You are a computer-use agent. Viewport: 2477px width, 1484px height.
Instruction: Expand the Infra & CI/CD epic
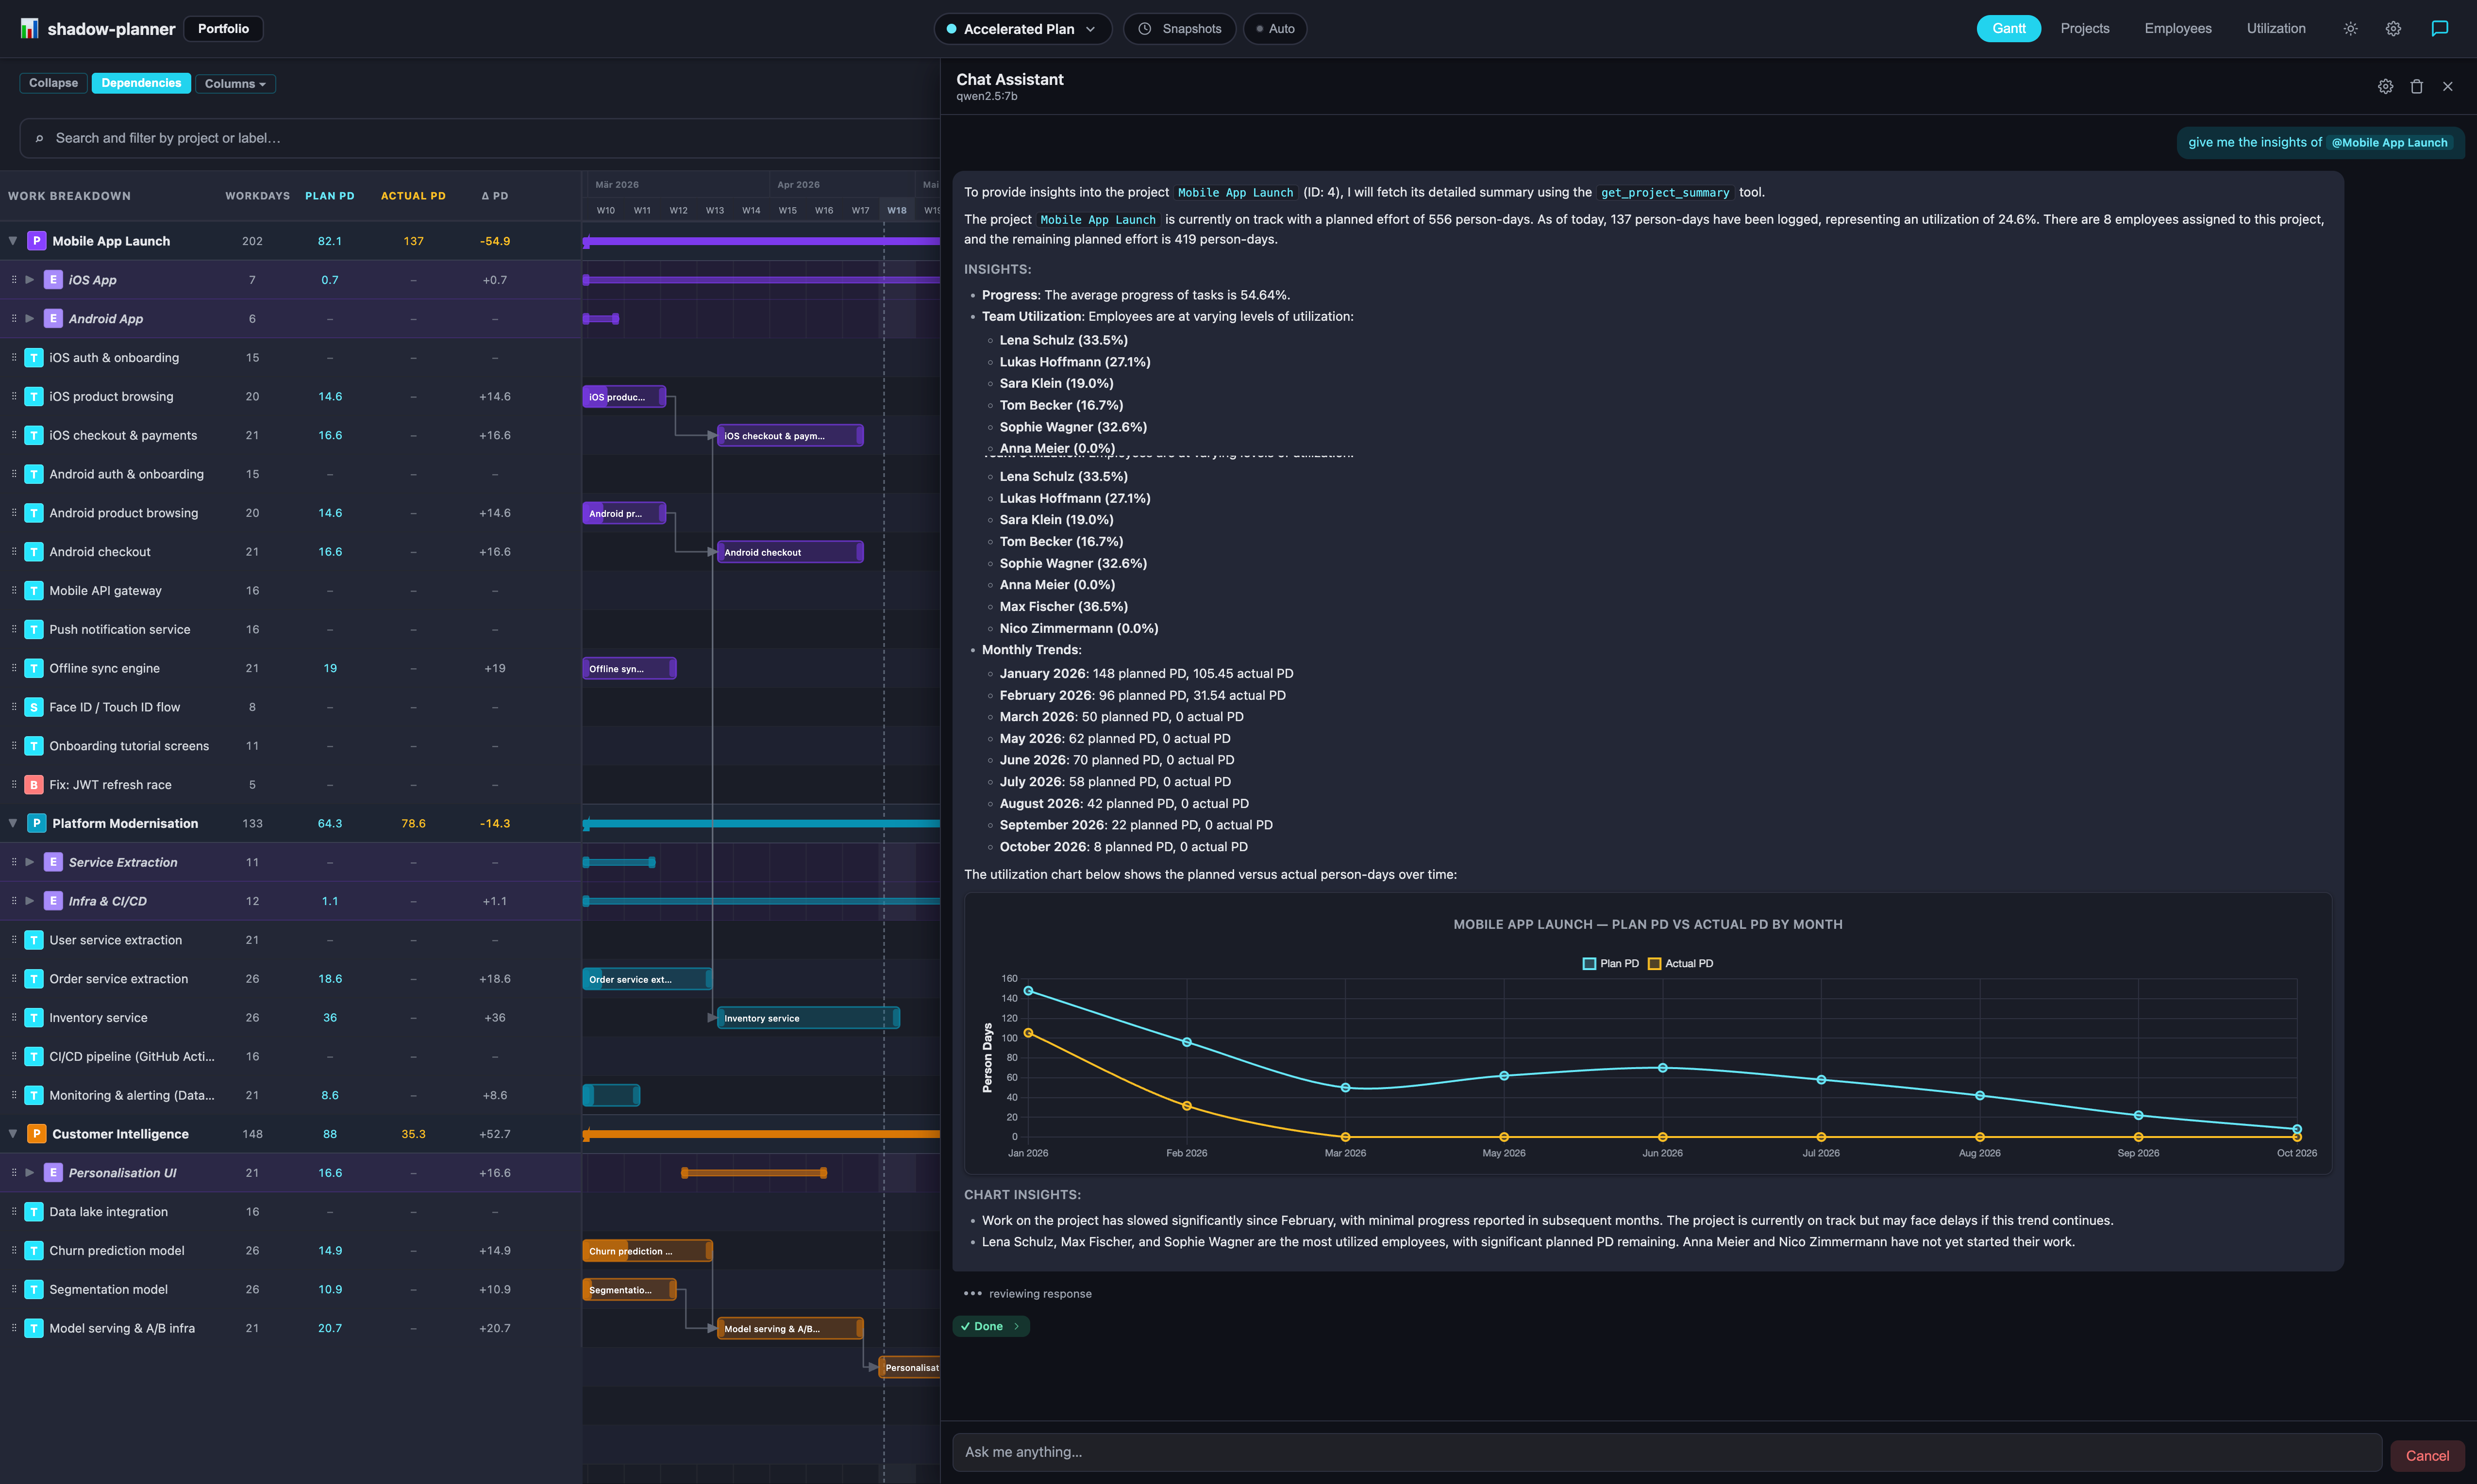point(30,901)
